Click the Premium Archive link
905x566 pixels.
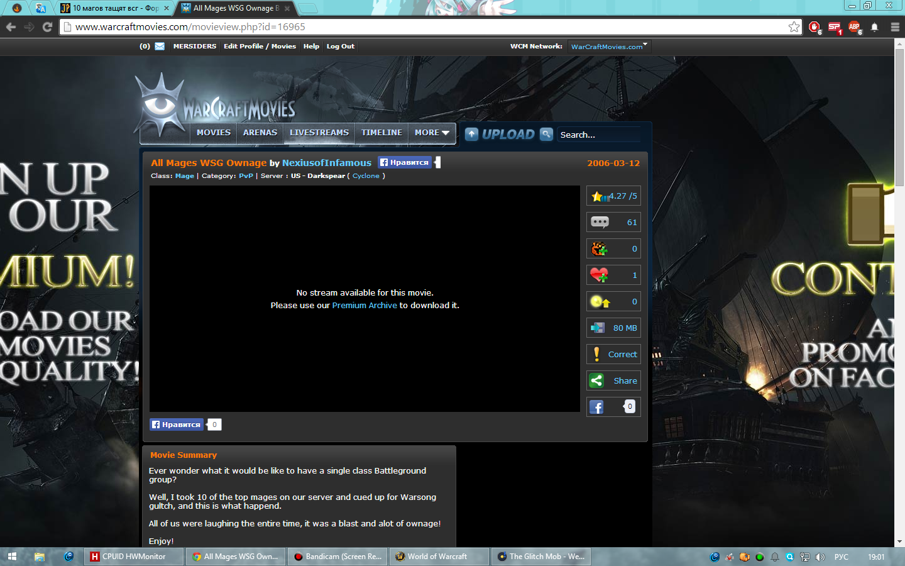coord(365,305)
